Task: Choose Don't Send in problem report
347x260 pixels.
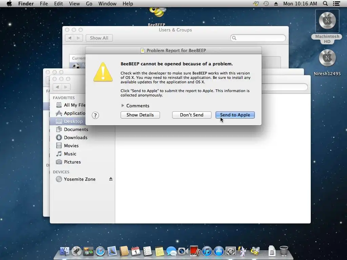Action: coord(192,115)
